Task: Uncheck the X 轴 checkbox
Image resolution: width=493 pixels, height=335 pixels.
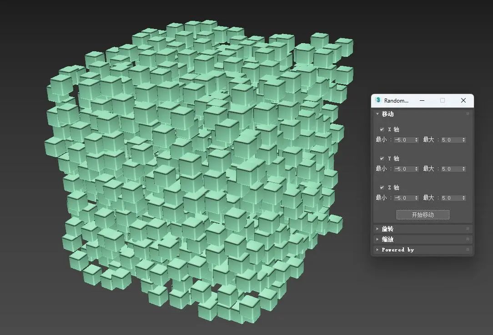Action: [x=382, y=129]
